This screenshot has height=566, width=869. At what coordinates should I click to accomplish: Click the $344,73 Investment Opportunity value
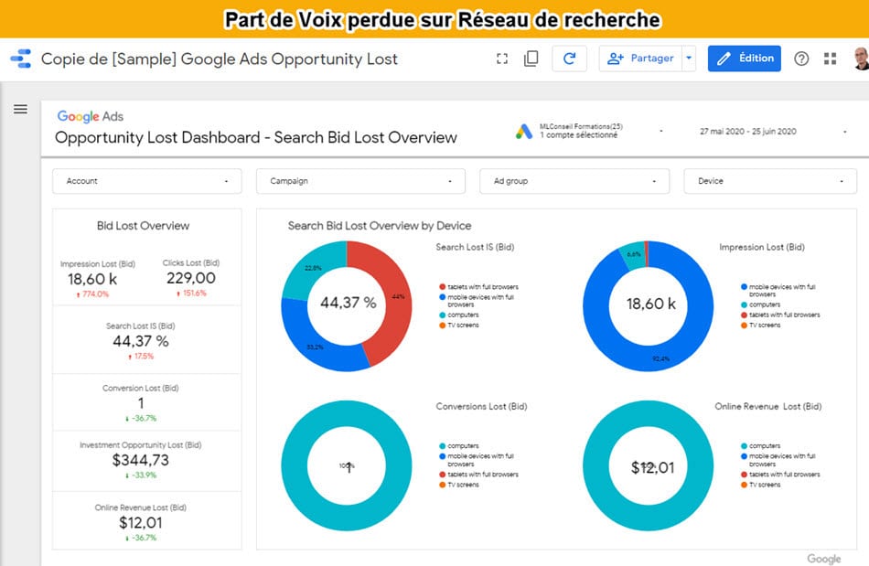(x=141, y=460)
